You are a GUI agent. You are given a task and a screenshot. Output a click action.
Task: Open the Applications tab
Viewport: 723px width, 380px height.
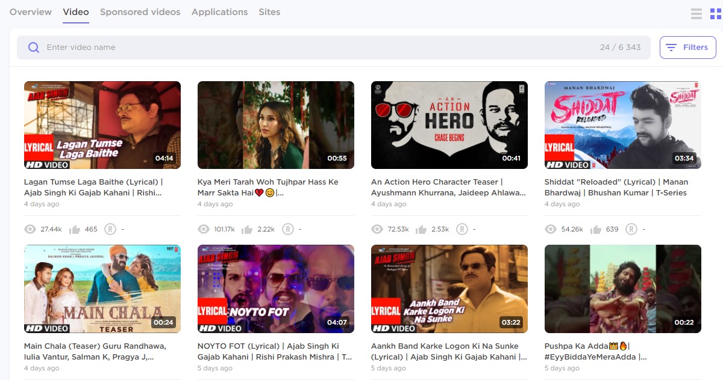(x=220, y=12)
